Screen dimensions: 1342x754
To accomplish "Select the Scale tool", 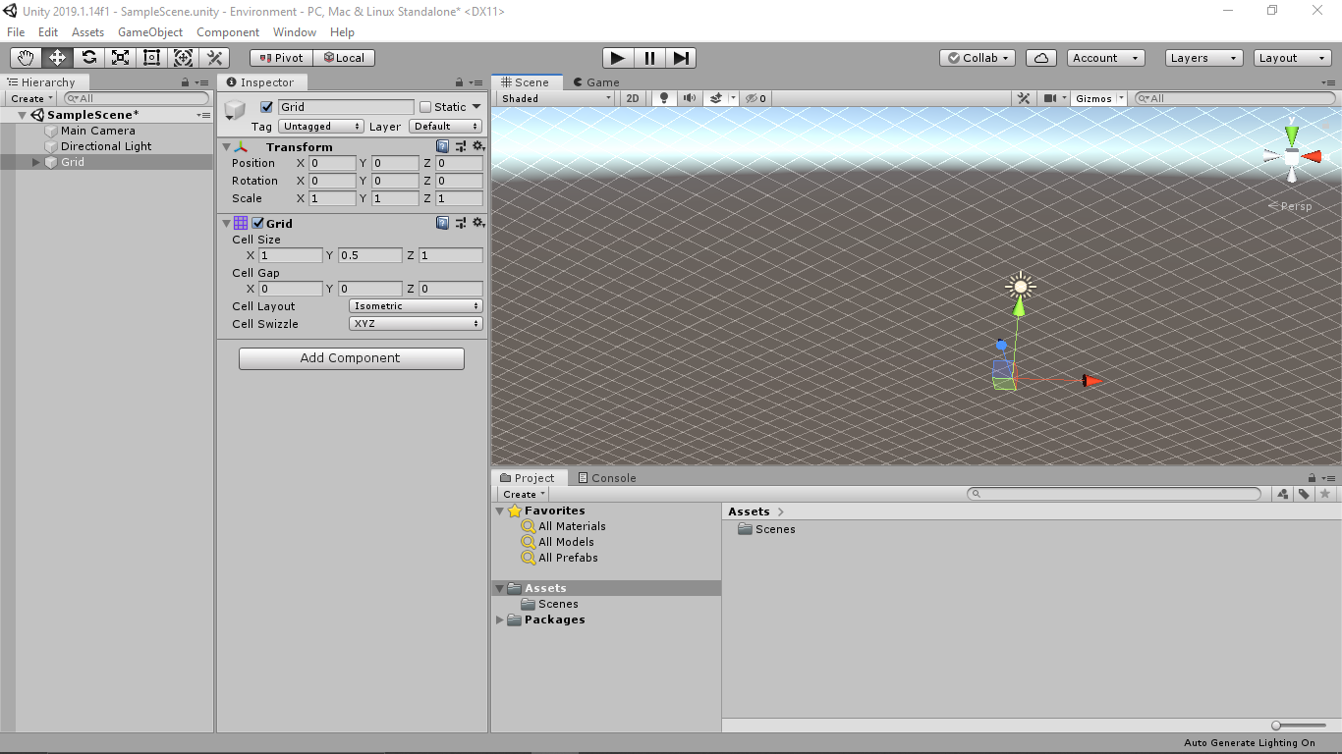I will click(x=121, y=58).
